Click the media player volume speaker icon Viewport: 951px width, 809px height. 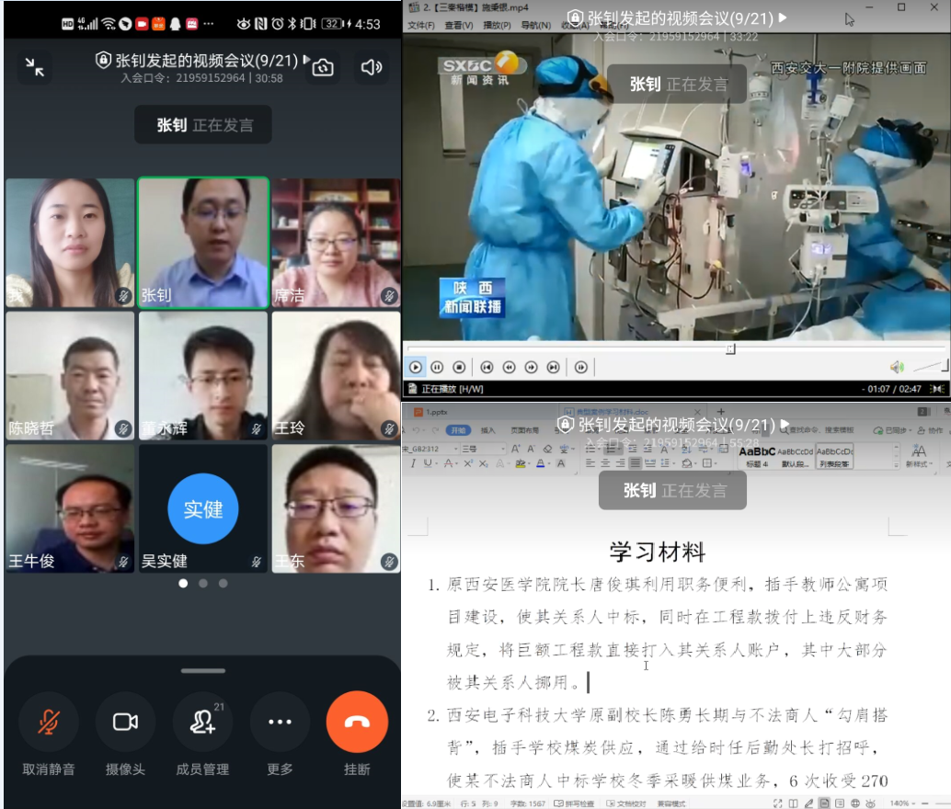pos(897,367)
